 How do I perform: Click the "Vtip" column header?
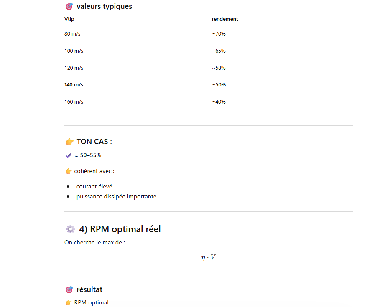[69, 19]
